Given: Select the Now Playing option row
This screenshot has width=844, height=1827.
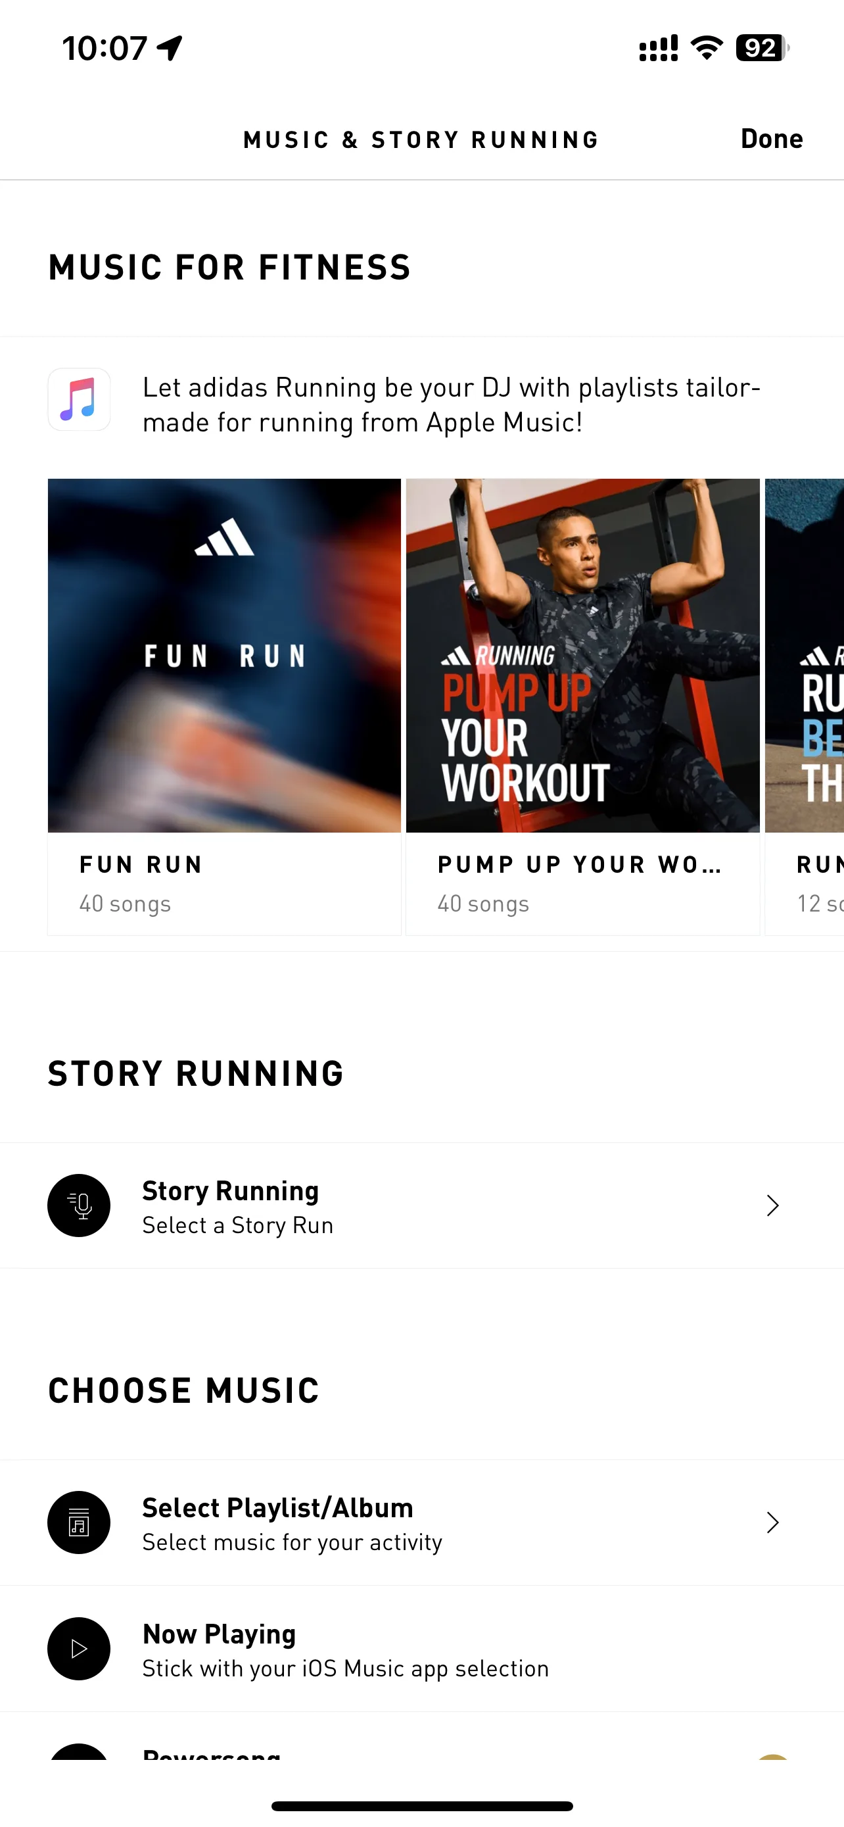Looking at the screenshot, I should [x=421, y=1649].
